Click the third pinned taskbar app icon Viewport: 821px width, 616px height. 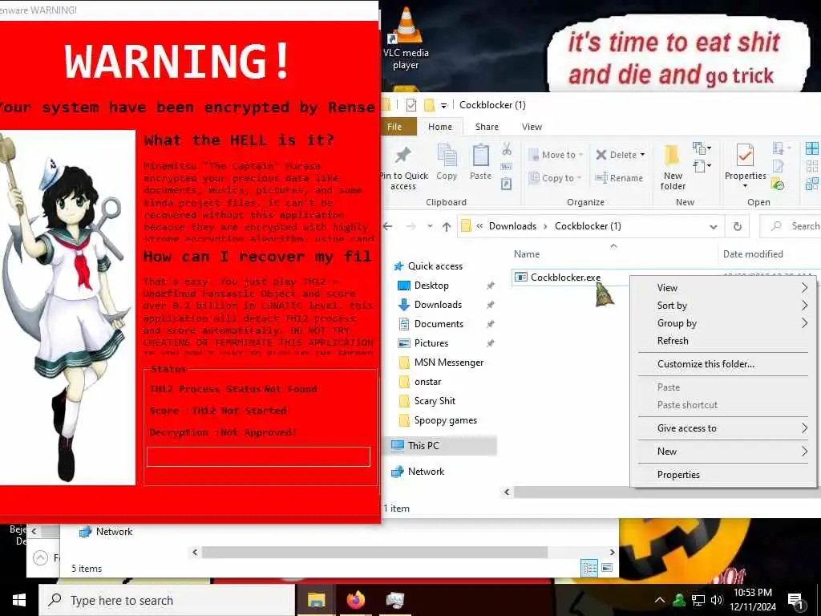(394, 600)
